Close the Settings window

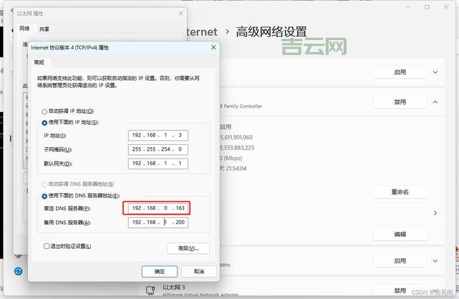pos(446,7)
